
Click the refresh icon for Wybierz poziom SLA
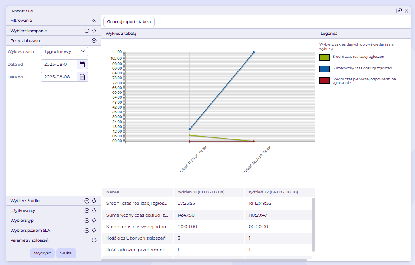click(x=94, y=231)
